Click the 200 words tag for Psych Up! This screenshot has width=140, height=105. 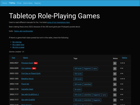click(x=78, y=84)
